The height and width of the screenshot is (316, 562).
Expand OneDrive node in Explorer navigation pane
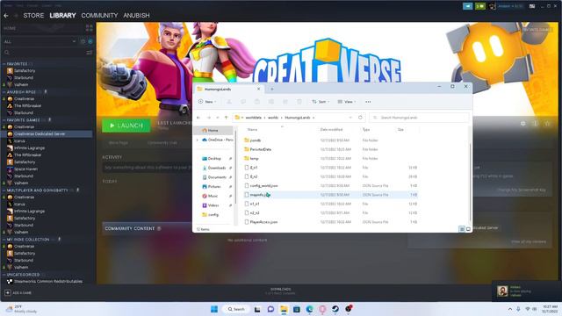tap(197, 140)
